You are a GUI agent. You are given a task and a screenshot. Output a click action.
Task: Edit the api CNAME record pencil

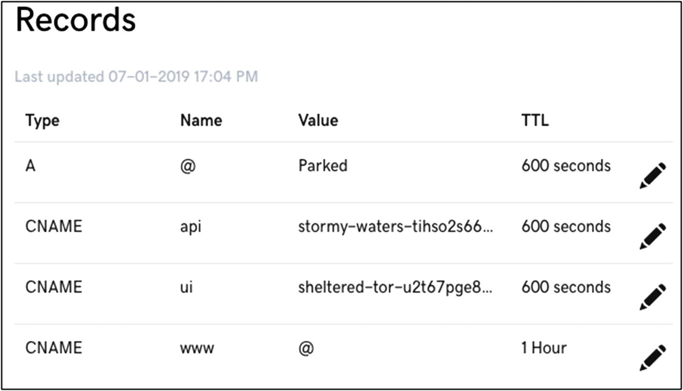pos(652,236)
